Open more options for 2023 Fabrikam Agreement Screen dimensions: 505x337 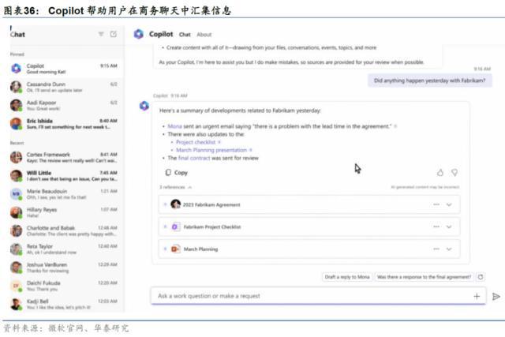(436, 204)
